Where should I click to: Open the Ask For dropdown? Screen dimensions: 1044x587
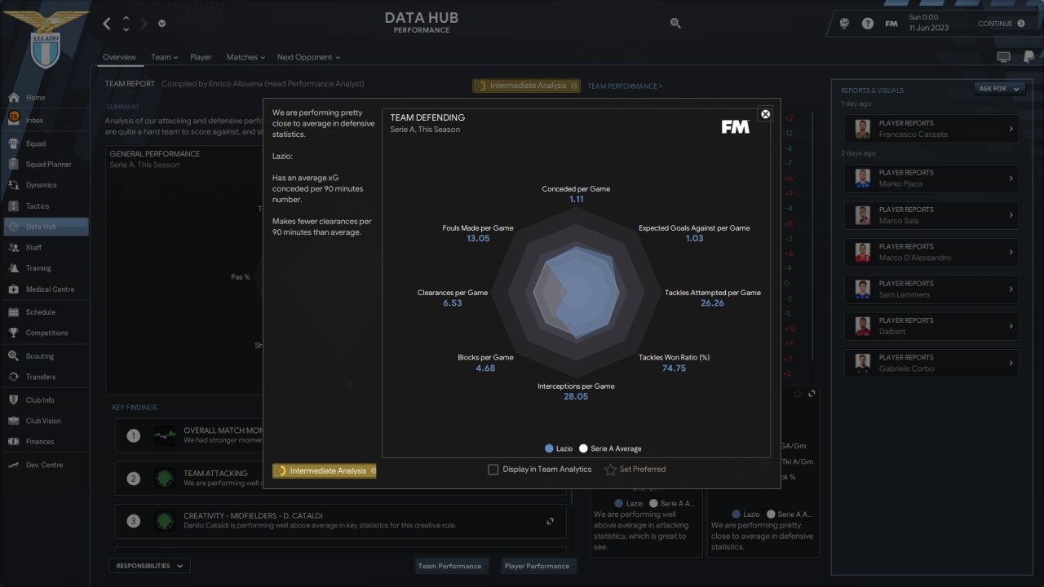pos(999,88)
